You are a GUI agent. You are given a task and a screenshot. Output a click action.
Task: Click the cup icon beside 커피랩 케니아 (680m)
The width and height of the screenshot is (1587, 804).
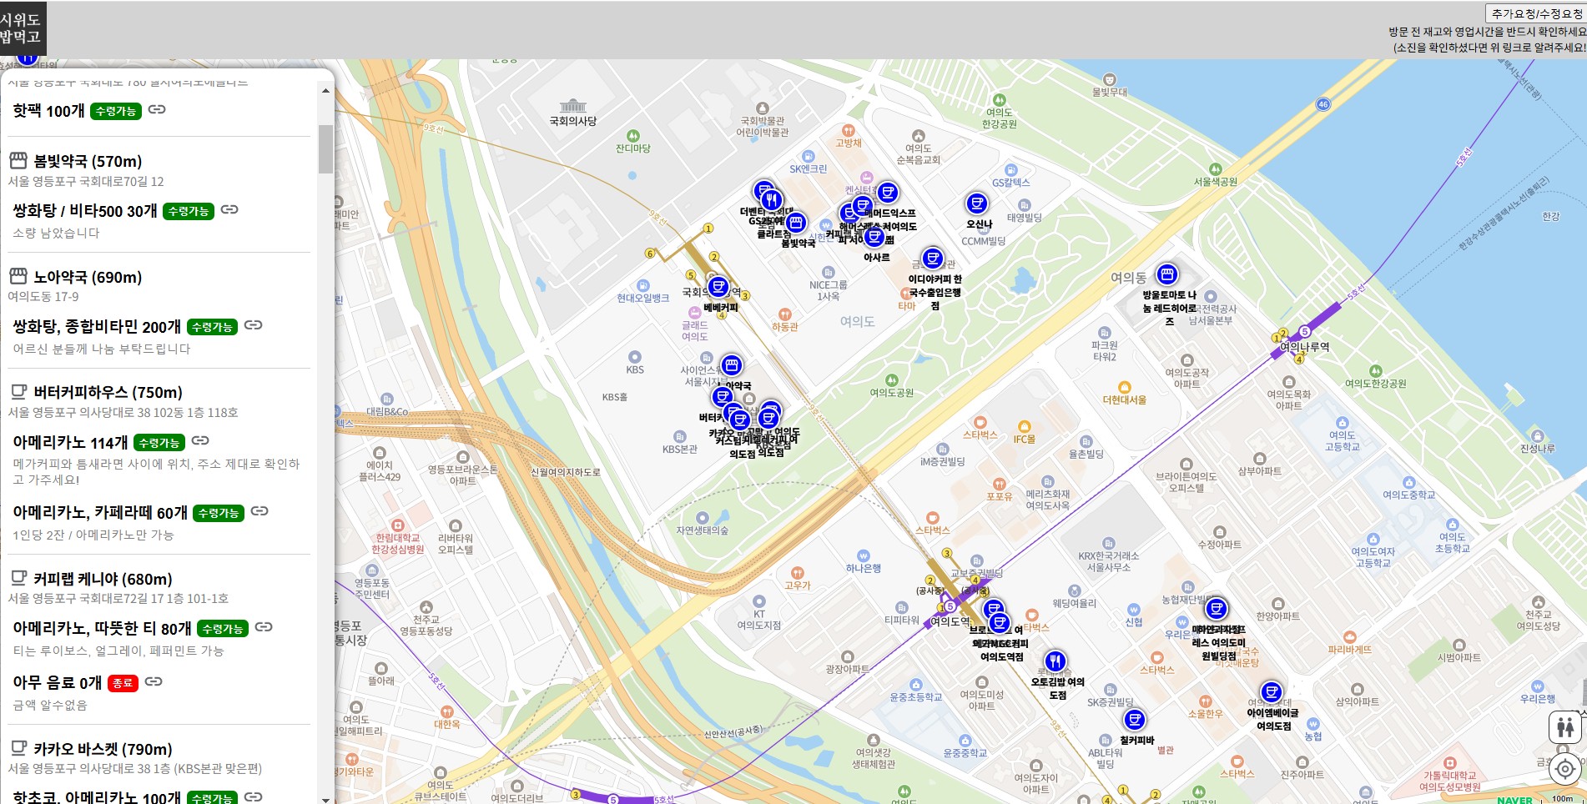click(x=18, y=577)
